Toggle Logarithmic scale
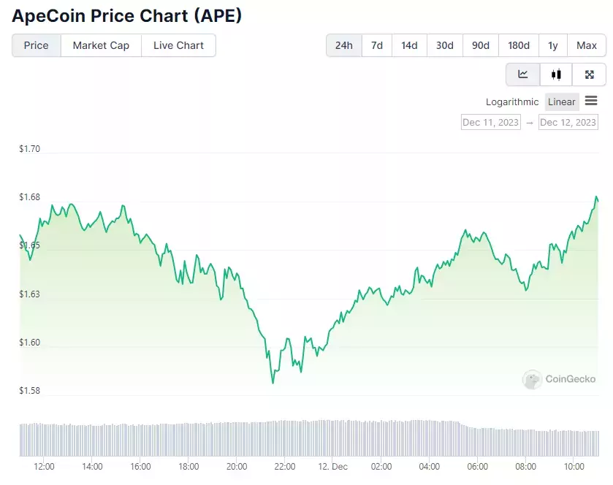Screen dimensions: 613x485 pyautogui.click(x=512, y=102)
